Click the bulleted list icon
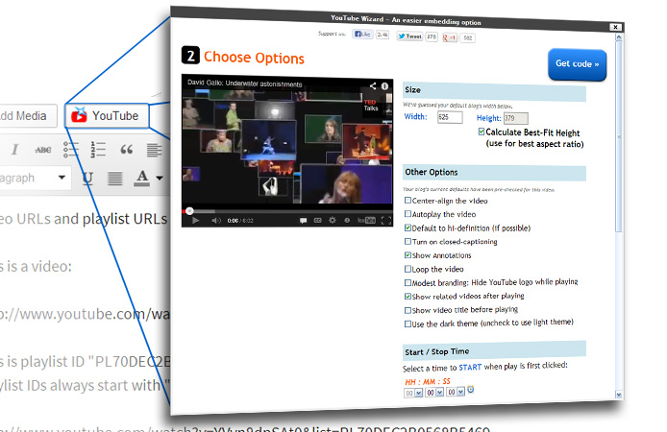The height and width of the screenshot is (432, 667). [71, 150]
